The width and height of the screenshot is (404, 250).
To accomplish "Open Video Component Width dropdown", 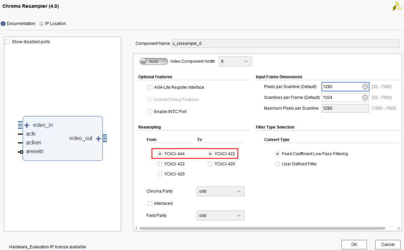I will point(235,61).
